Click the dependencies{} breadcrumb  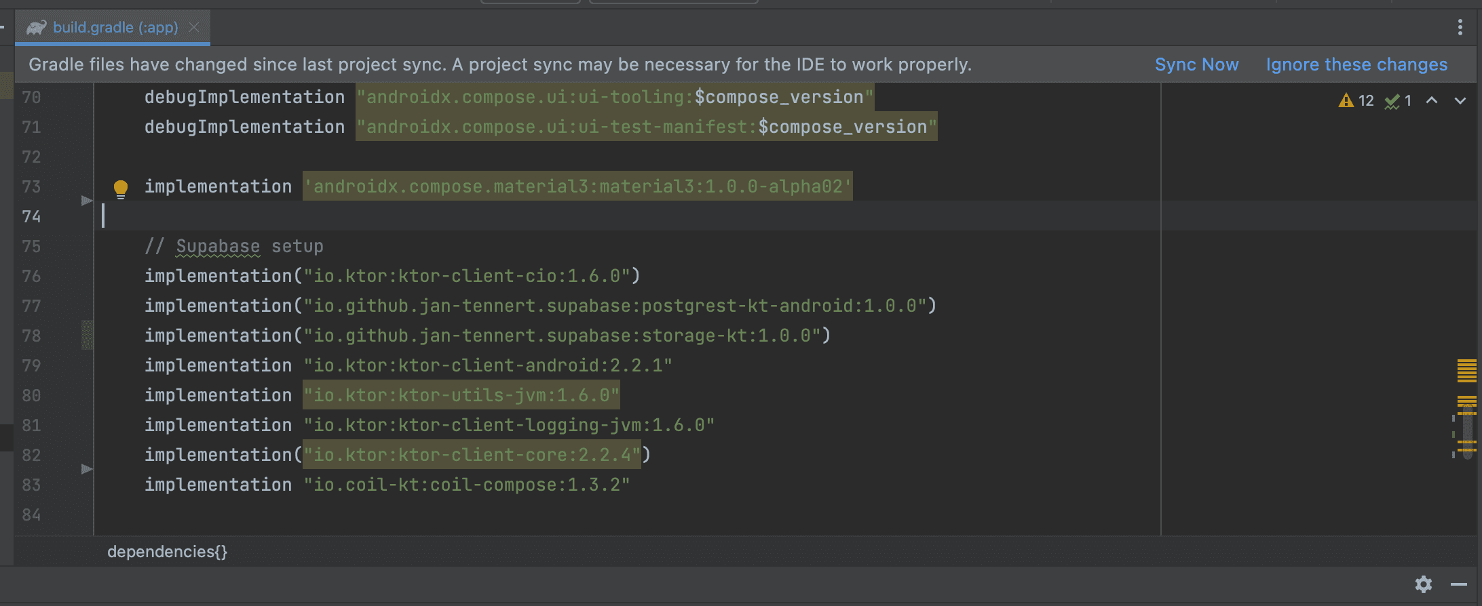click(167, 552)
